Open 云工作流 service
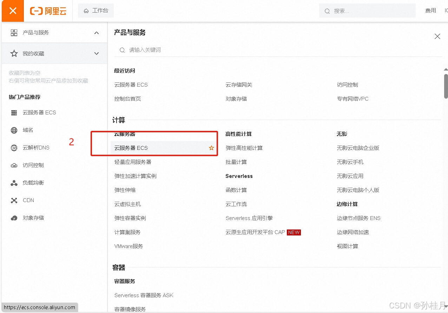The height and width of the screenshot is (313, 448). click(236, 204)
